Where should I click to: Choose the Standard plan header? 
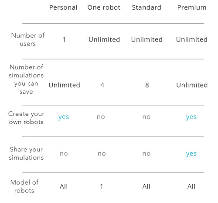pos(146,7)
